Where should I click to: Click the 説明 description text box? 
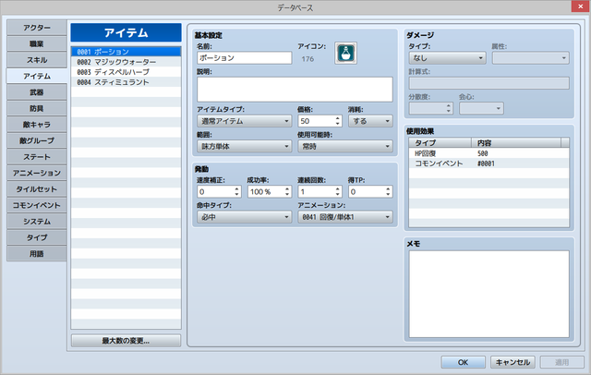[295, 90]
